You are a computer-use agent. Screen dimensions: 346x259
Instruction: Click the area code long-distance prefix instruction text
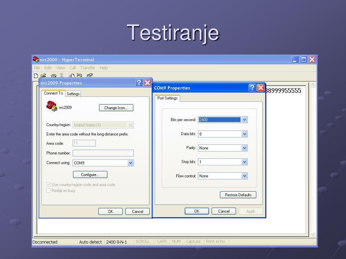pyautogui.click(x=88, y=134)
